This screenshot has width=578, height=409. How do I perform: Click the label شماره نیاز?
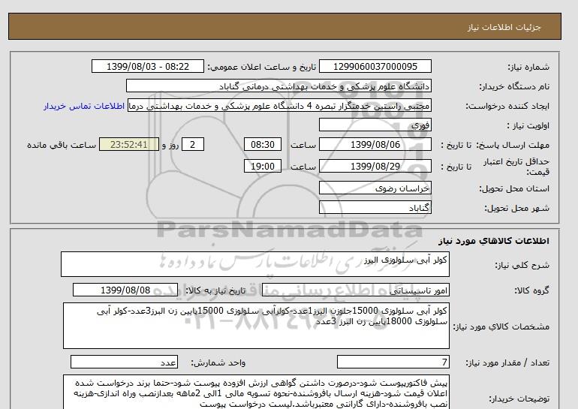[x=528, y=67]
